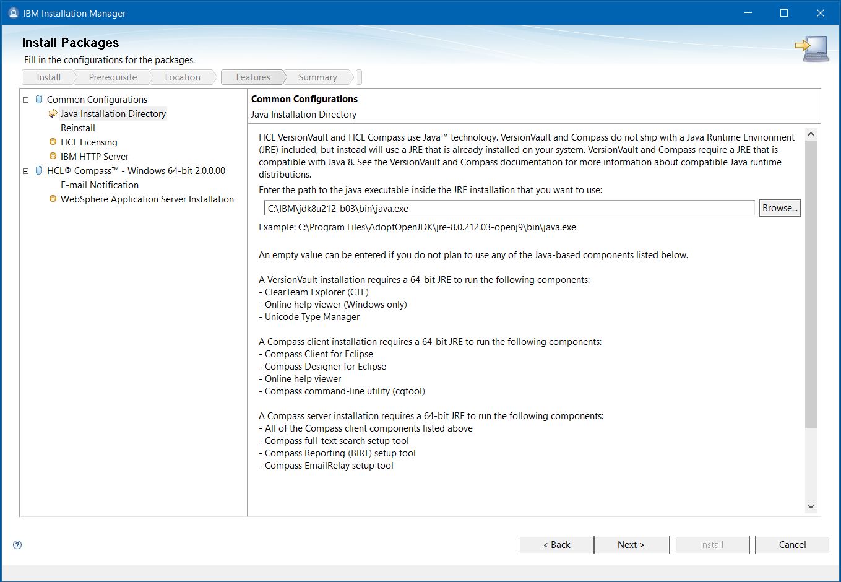This screenshot has width=841, height=582.
Task: Click the HCL Compass package book icon
Action: pos(39,170)
